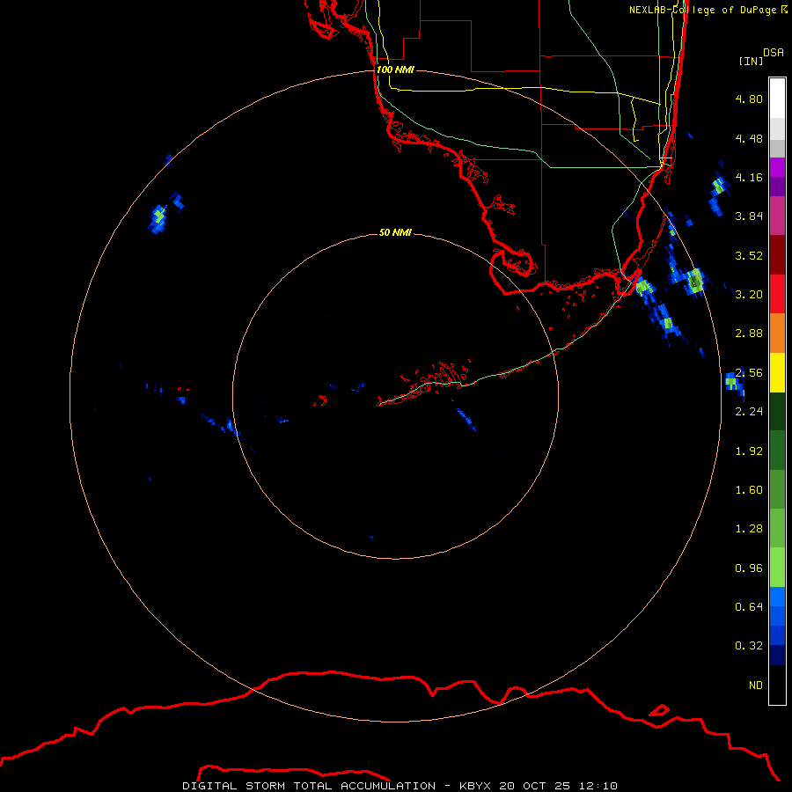Image resolution: width=792 pixels, height=792 pixels.
Task: Click the "[IN]" units label
Action: click(x=751, y=61)
